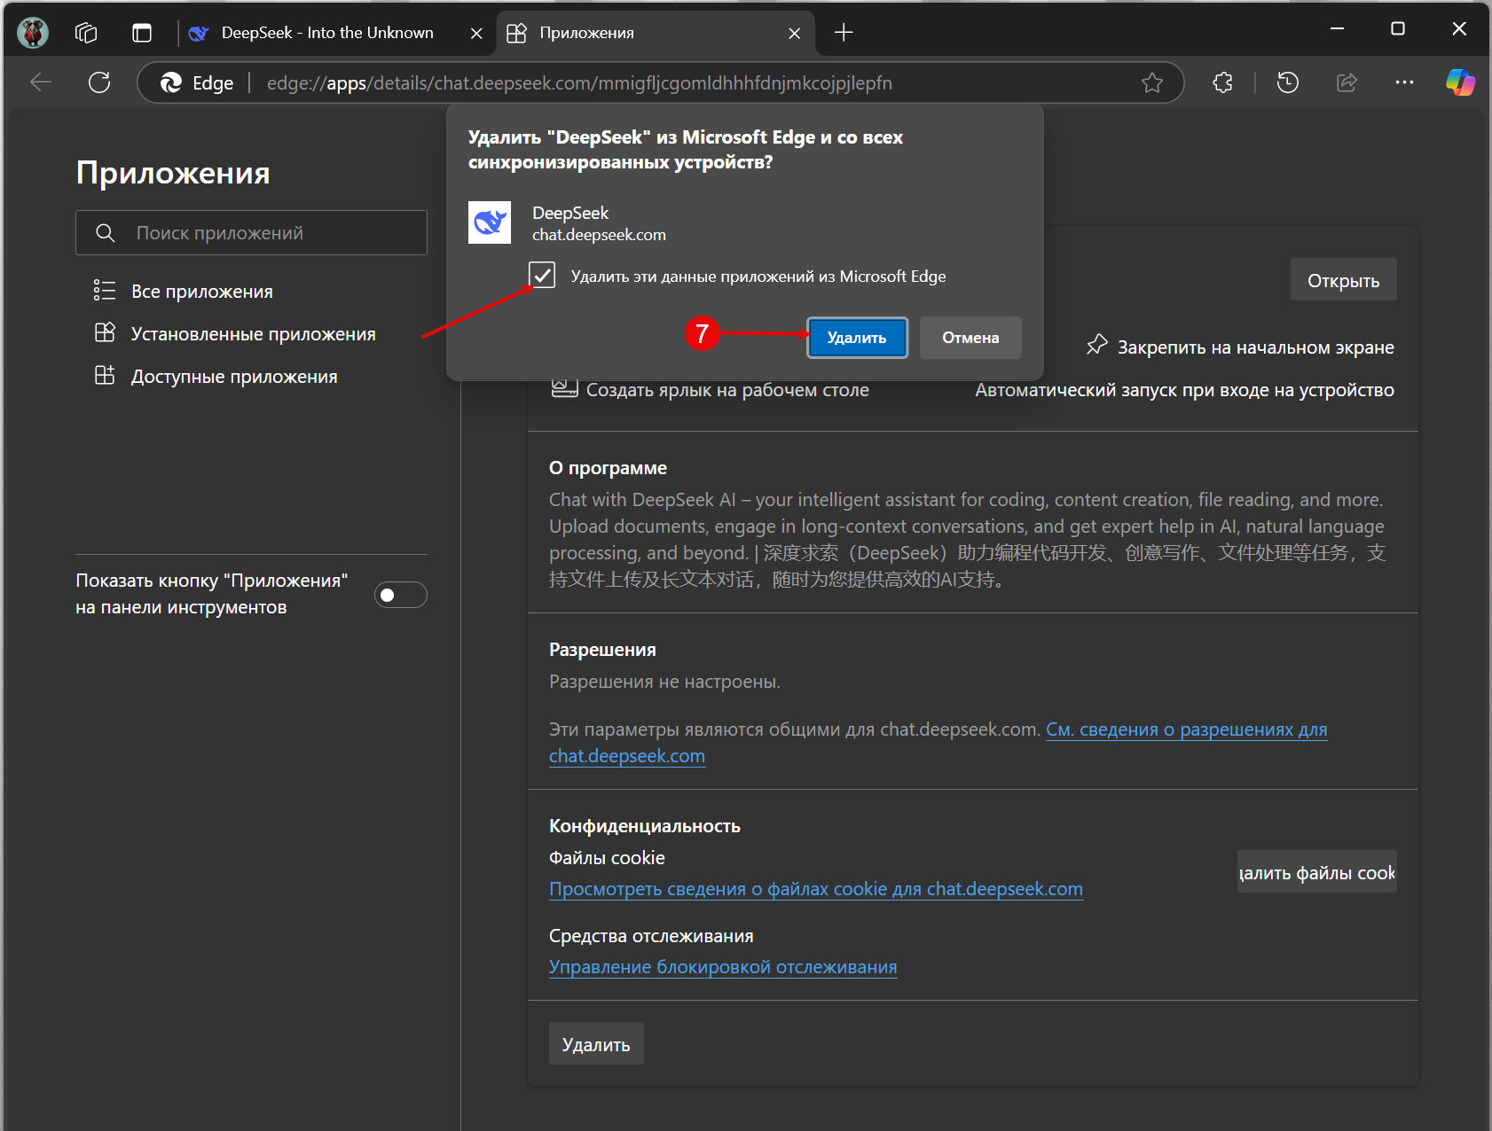1492x1131 pixels.
Task: Open the Workspaces icon in title bar
Action: point(86,33)
